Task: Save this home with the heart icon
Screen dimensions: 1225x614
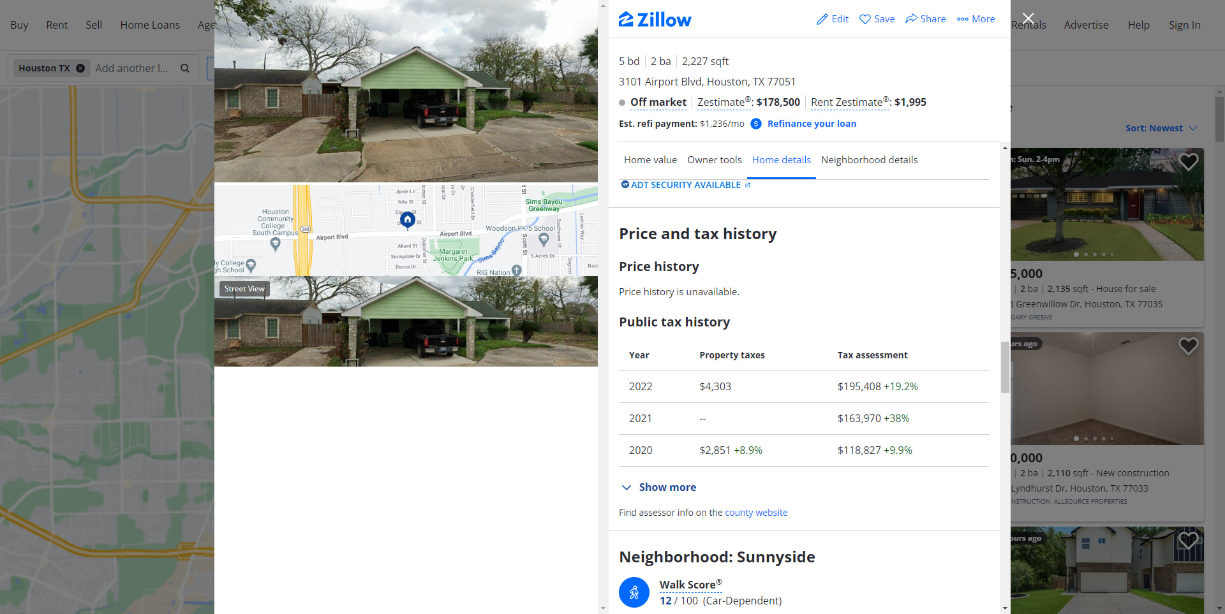Action: point(865,19)
